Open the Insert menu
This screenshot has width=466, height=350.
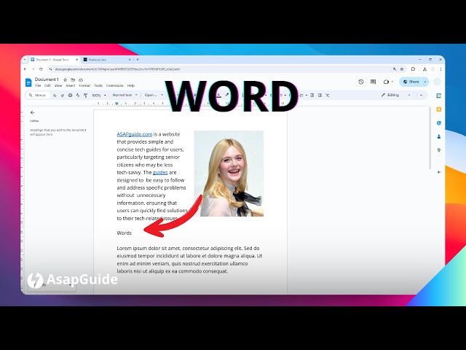pos(71,86)
